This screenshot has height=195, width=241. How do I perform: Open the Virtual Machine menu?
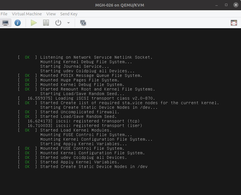(27, 14)
